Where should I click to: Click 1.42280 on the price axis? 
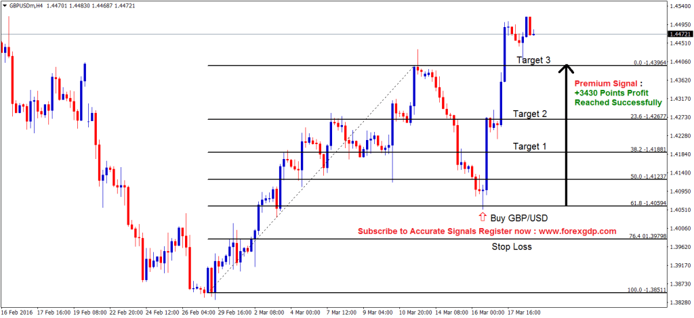pos(680,135)
